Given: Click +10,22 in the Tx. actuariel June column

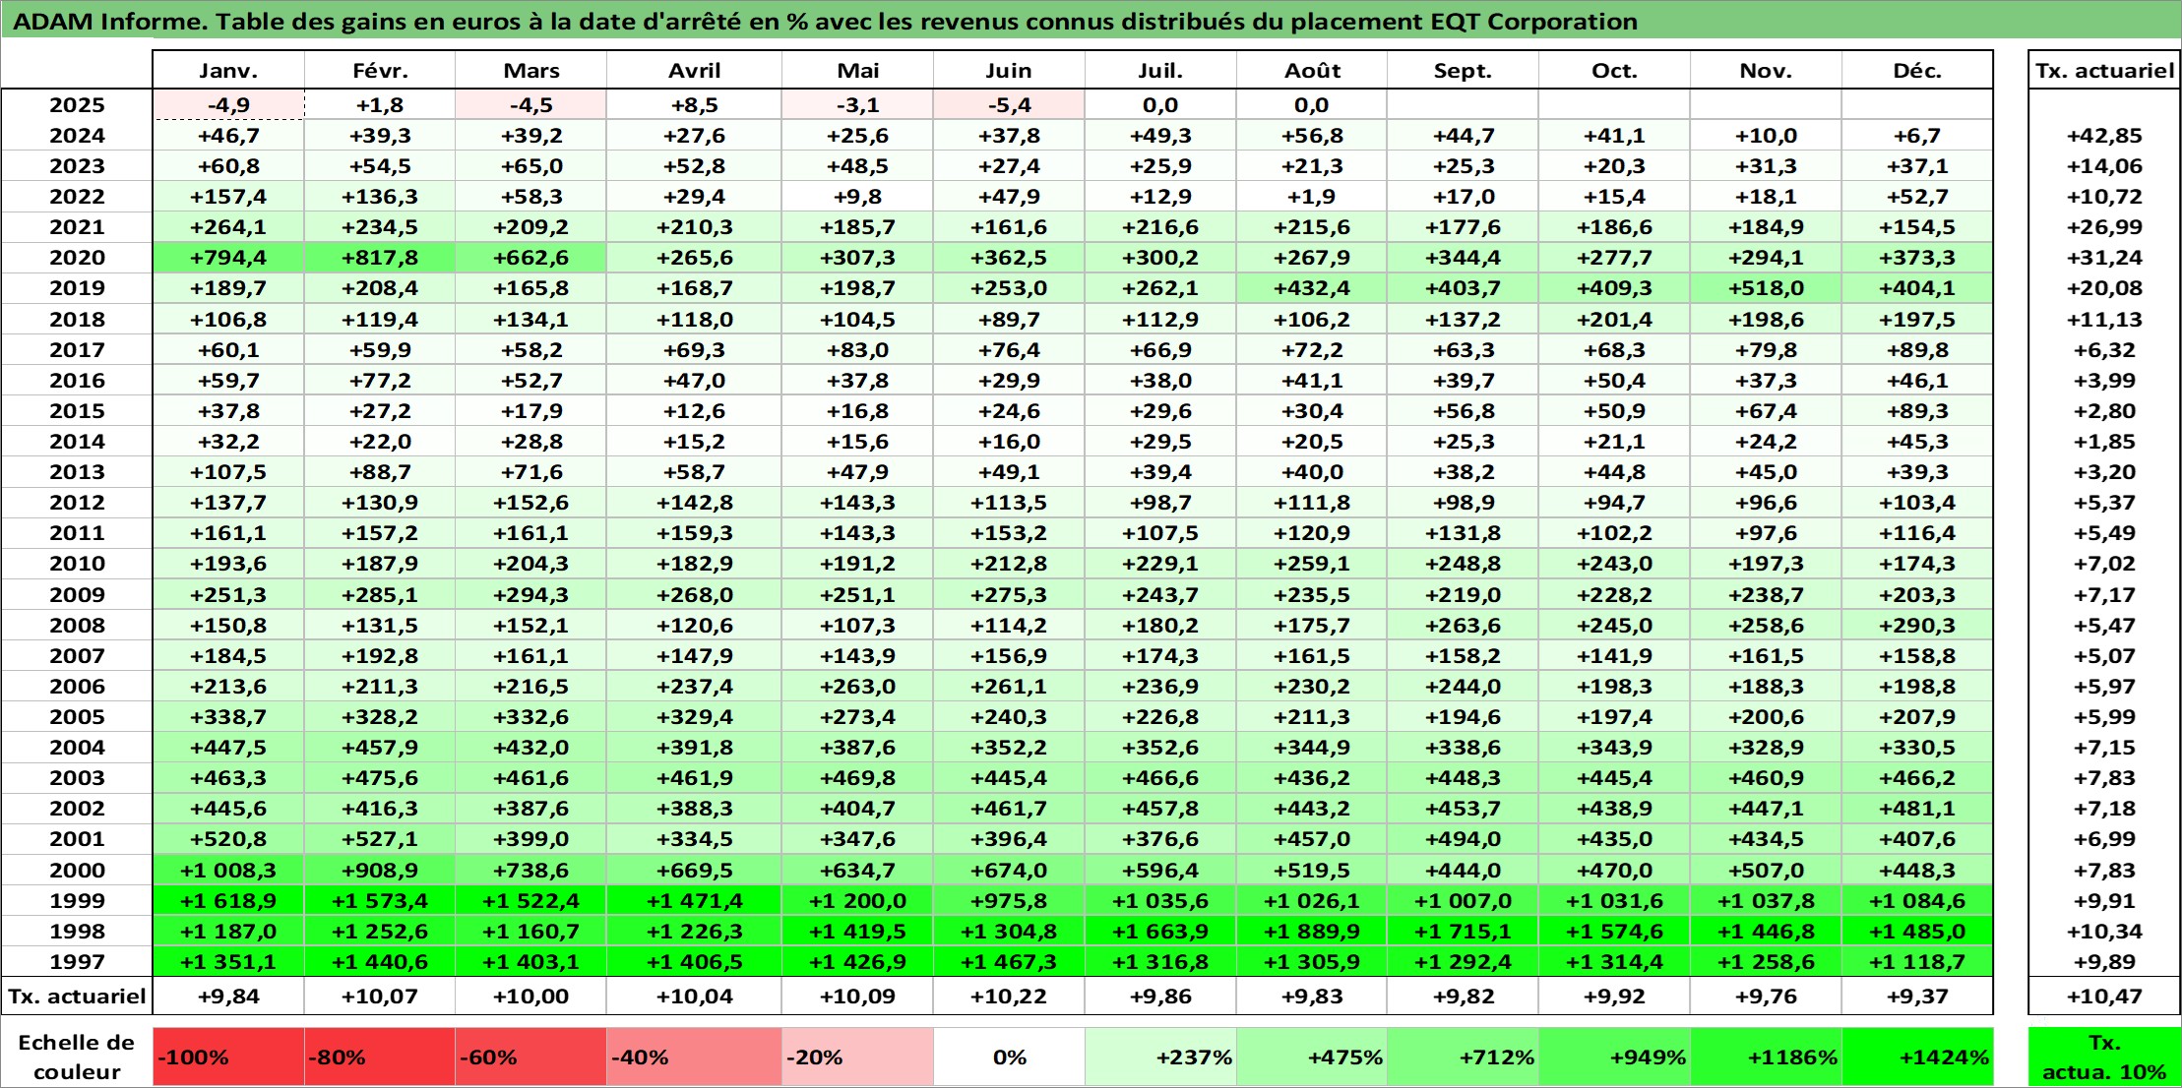Looking at the screenshot, I should coord(1009,997).
